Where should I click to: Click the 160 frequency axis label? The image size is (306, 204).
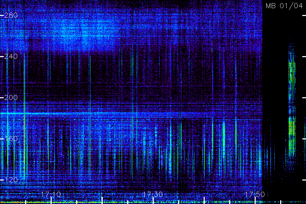11,139
